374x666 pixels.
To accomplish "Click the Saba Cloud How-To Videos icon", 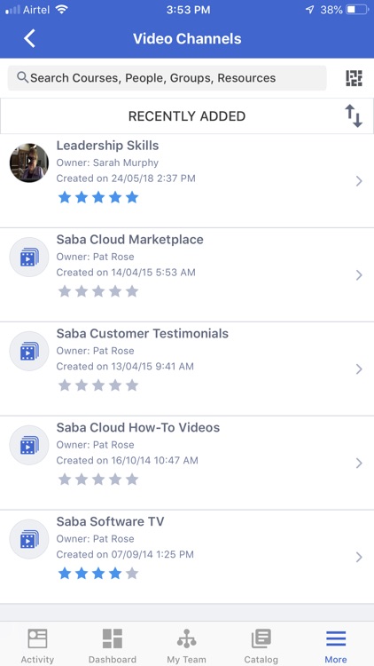I will (29, 445).
